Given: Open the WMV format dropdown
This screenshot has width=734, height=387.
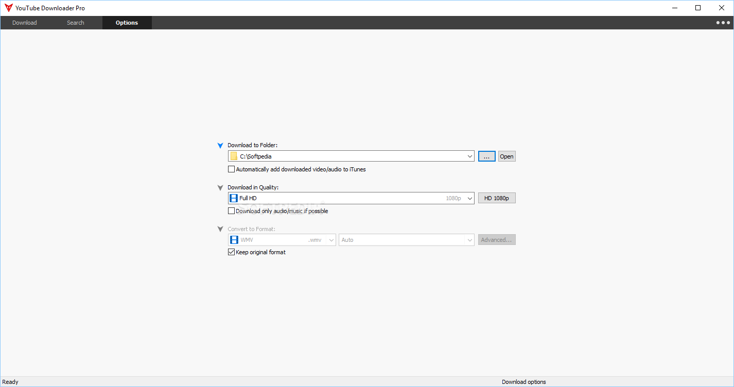Looking at the screenshot, I should click(x=331, y=240).
